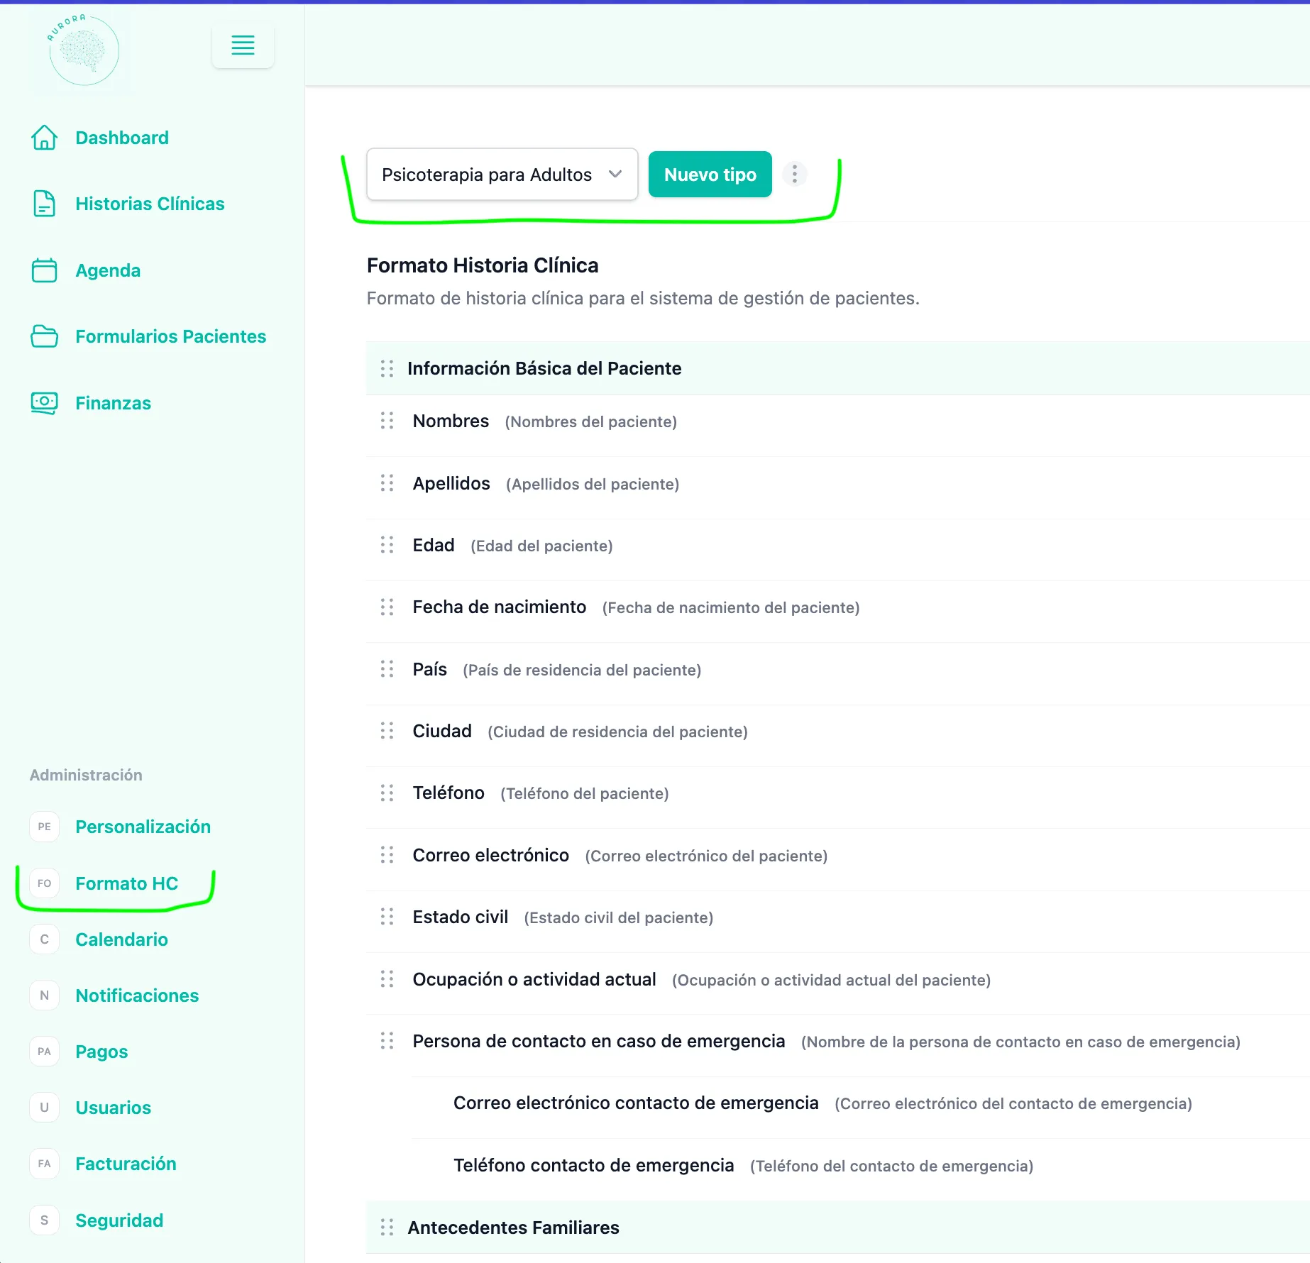Click the Agenda calendar icon

(44, 270)
